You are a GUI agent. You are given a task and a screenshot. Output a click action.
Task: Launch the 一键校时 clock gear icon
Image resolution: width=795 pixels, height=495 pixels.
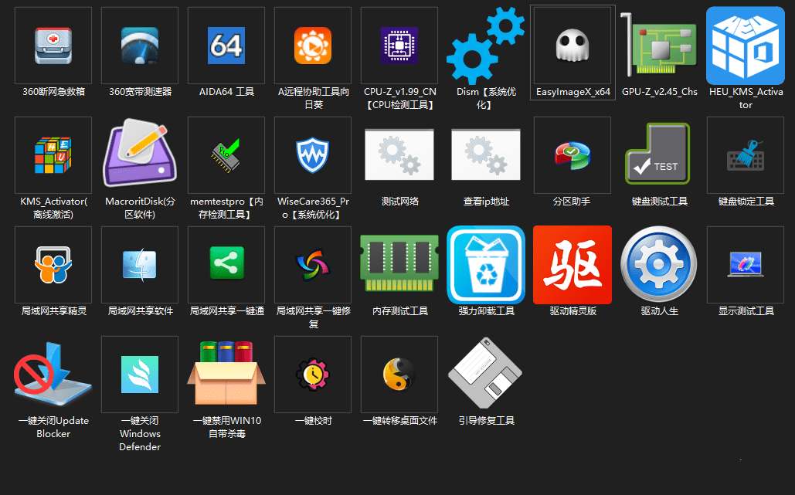[313, 375]
